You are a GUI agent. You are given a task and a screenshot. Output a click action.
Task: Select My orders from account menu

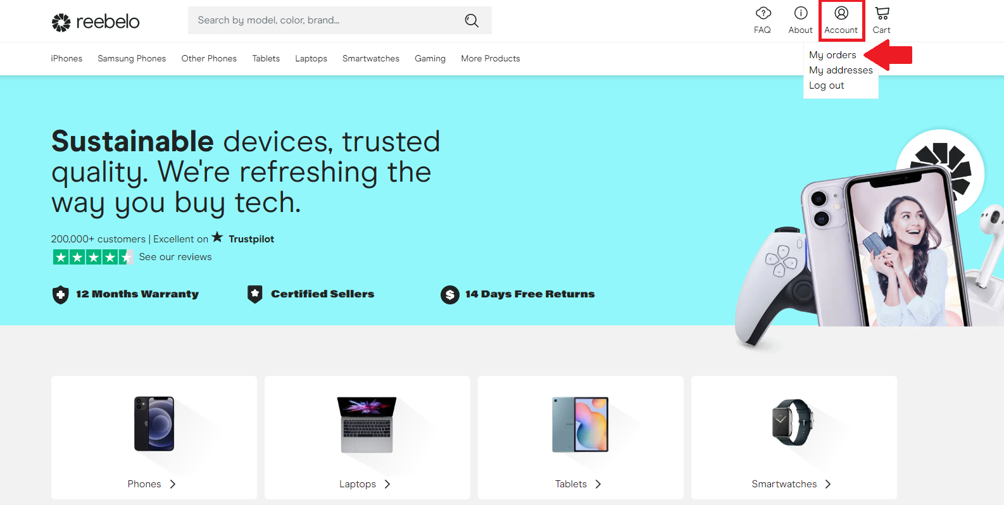tap(832, 55)
